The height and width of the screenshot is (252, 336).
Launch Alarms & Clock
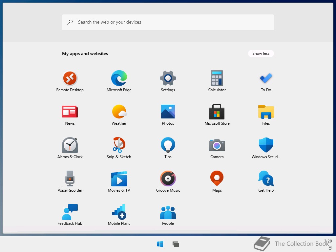pos(70,148)
